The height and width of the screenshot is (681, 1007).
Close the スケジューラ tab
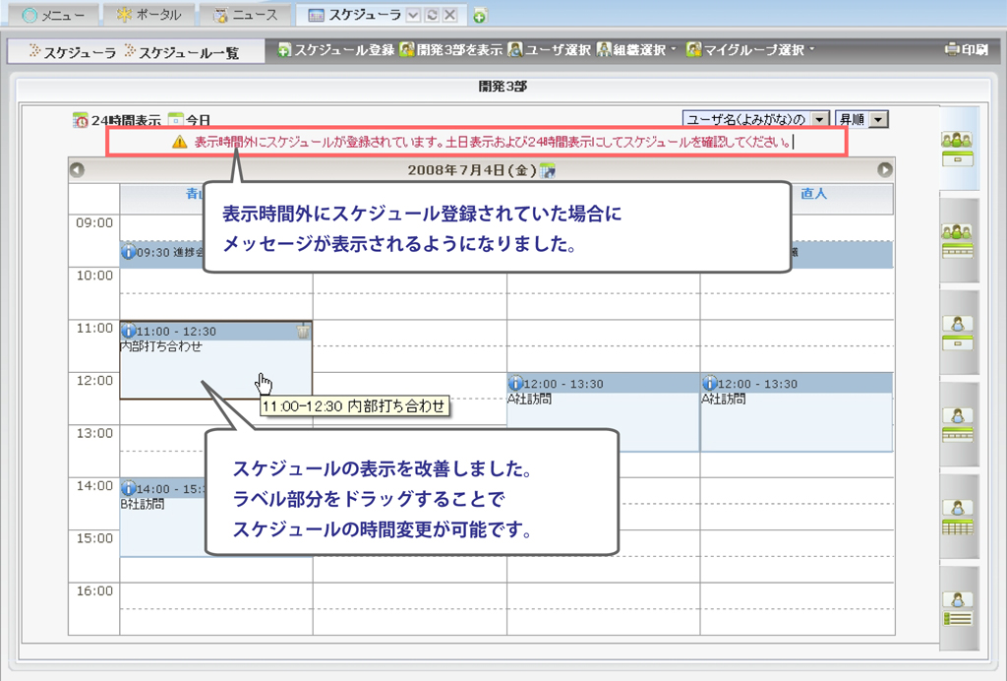450,16
